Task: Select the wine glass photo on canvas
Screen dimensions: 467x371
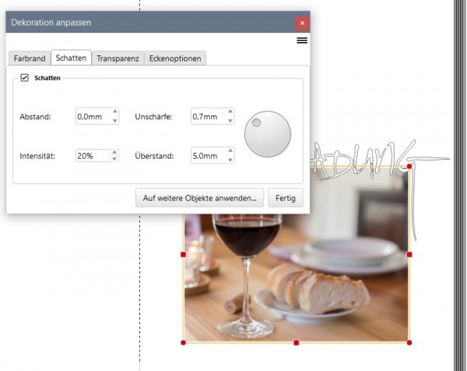Action: [297, 277]
